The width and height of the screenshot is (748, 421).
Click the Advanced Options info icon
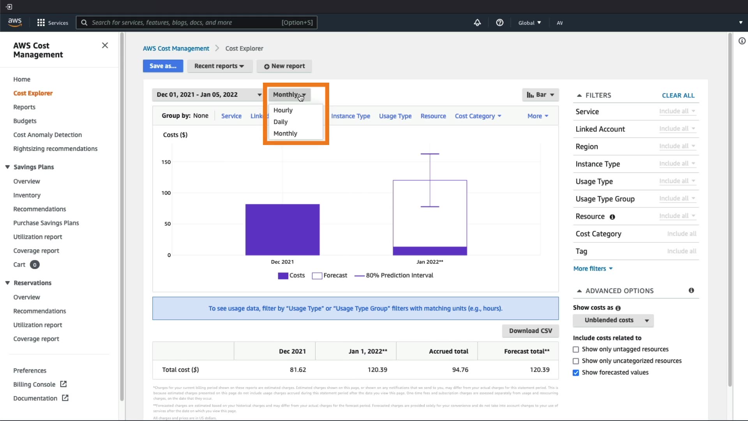pyautogui.click(x=691, y=290)
